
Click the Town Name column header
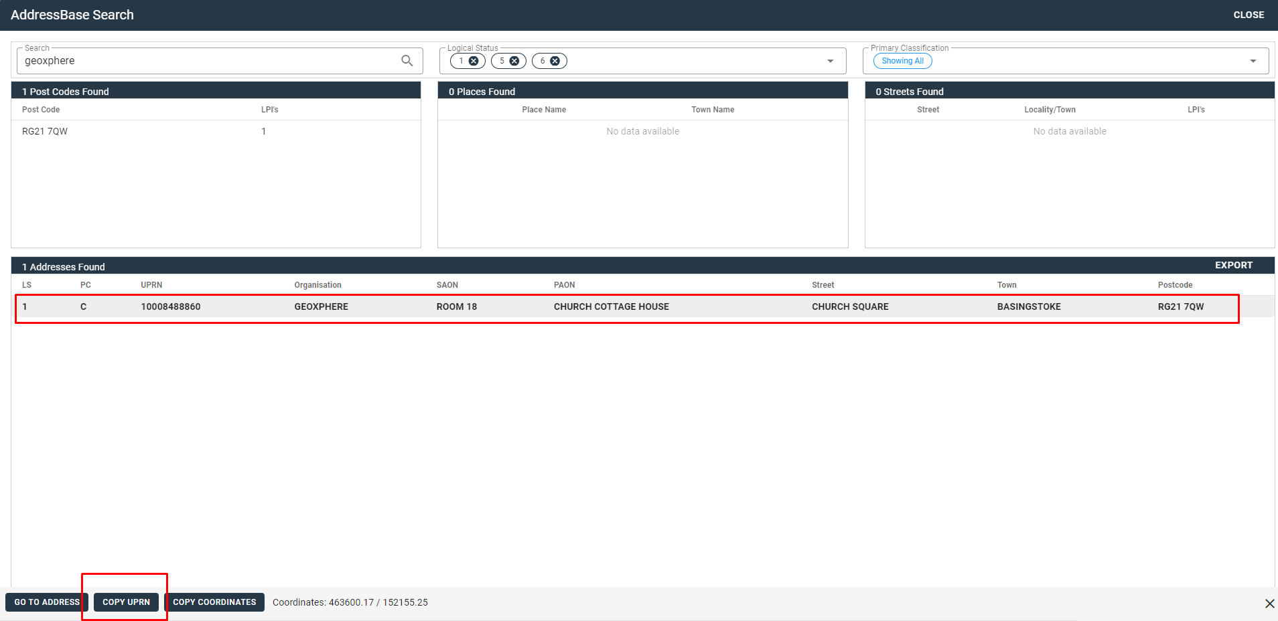pyautogui.click(x=713, y=110)
